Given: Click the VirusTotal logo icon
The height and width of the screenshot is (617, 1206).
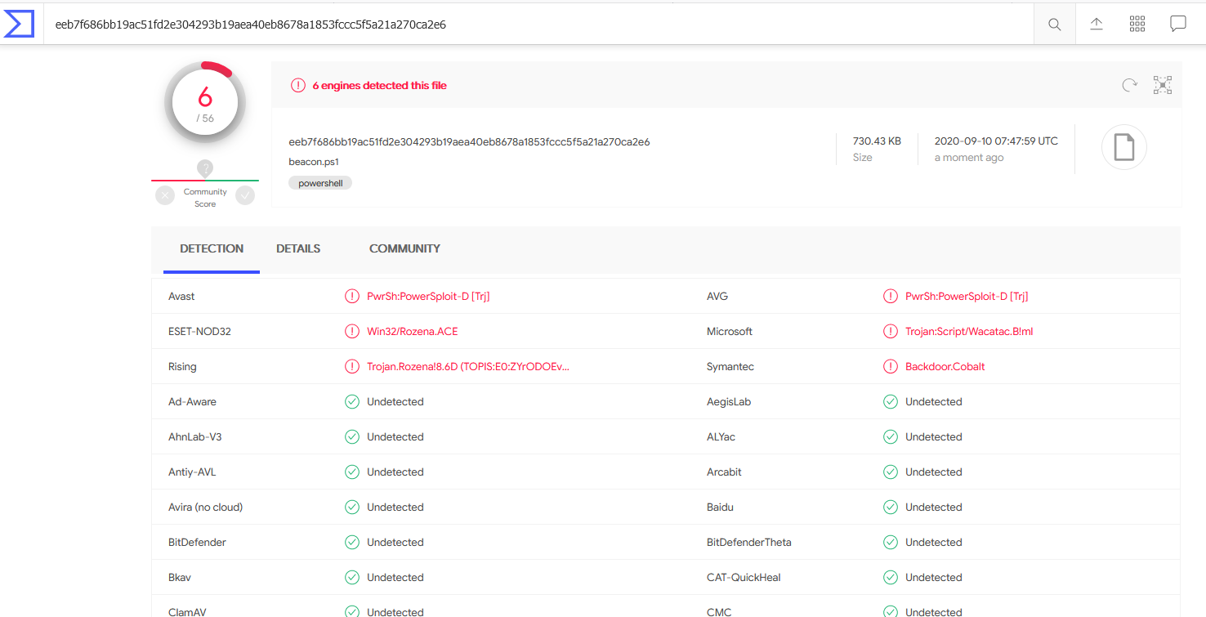Looking at the screenshot, I should click(20, 24).
